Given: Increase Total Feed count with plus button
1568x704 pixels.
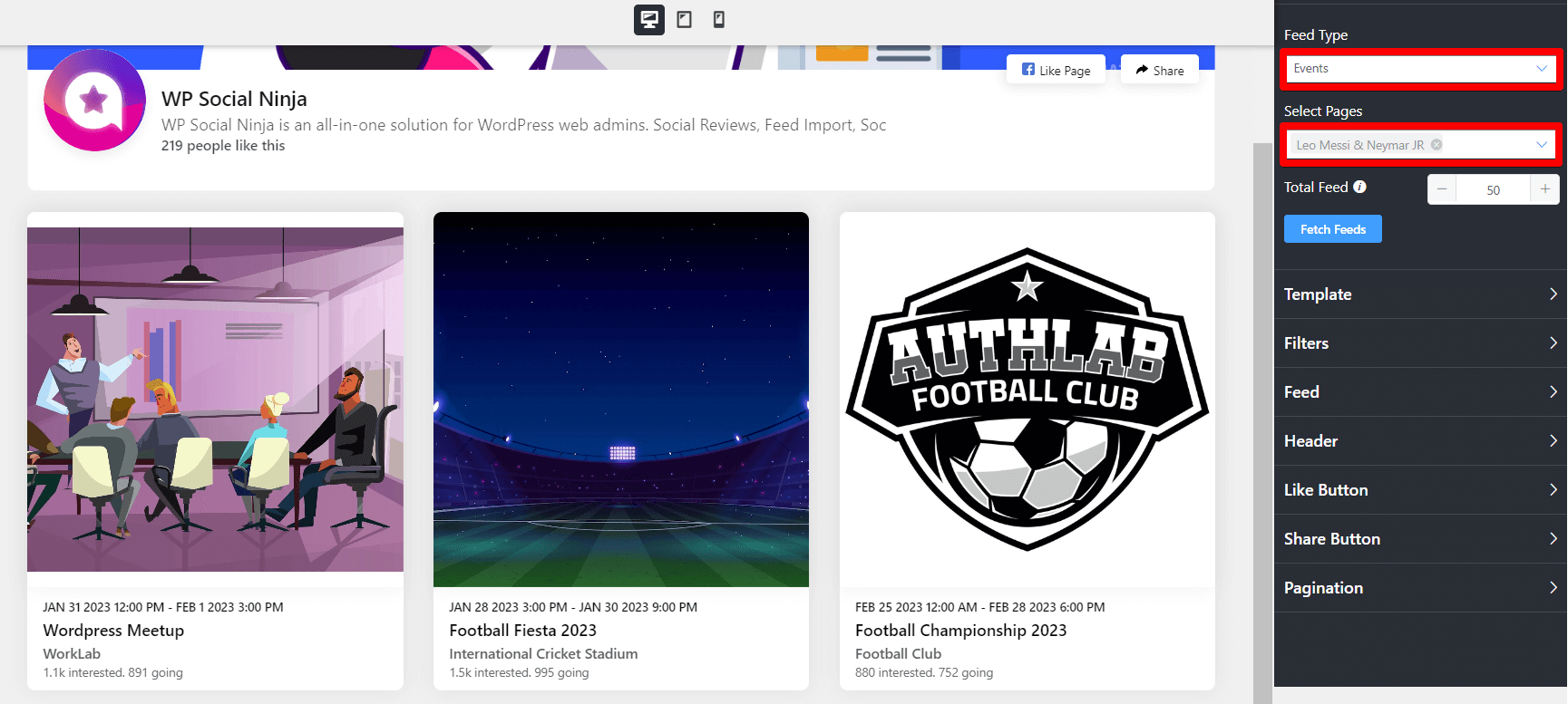Looking at the screenshot, I should (x=1545, y=189).
